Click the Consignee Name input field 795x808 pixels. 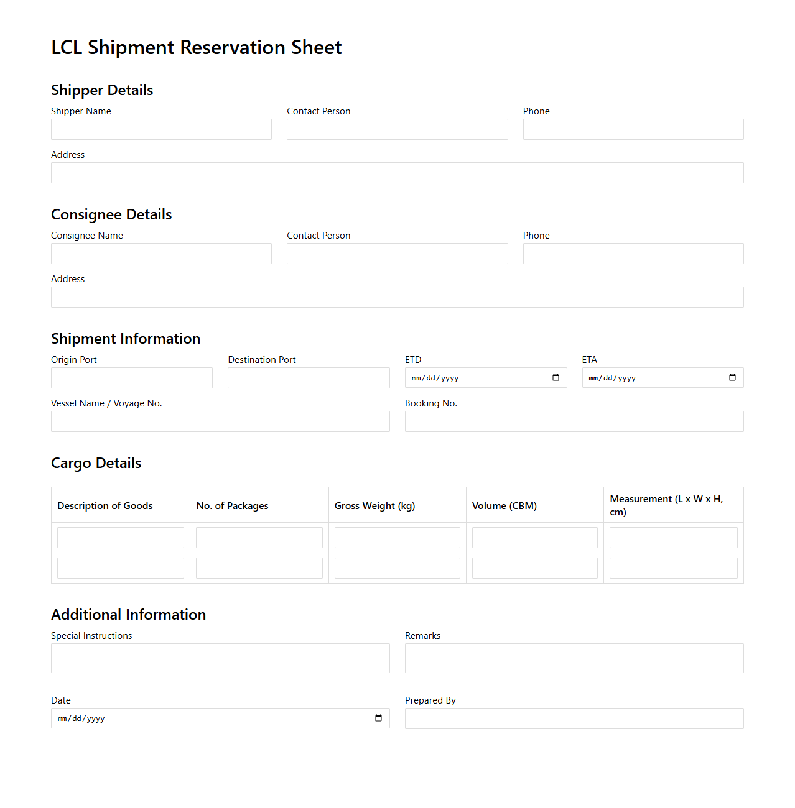point(160,254)
